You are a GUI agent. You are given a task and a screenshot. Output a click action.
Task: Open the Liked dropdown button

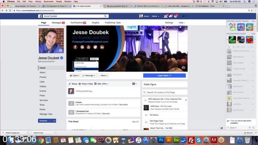pos(74,75)
